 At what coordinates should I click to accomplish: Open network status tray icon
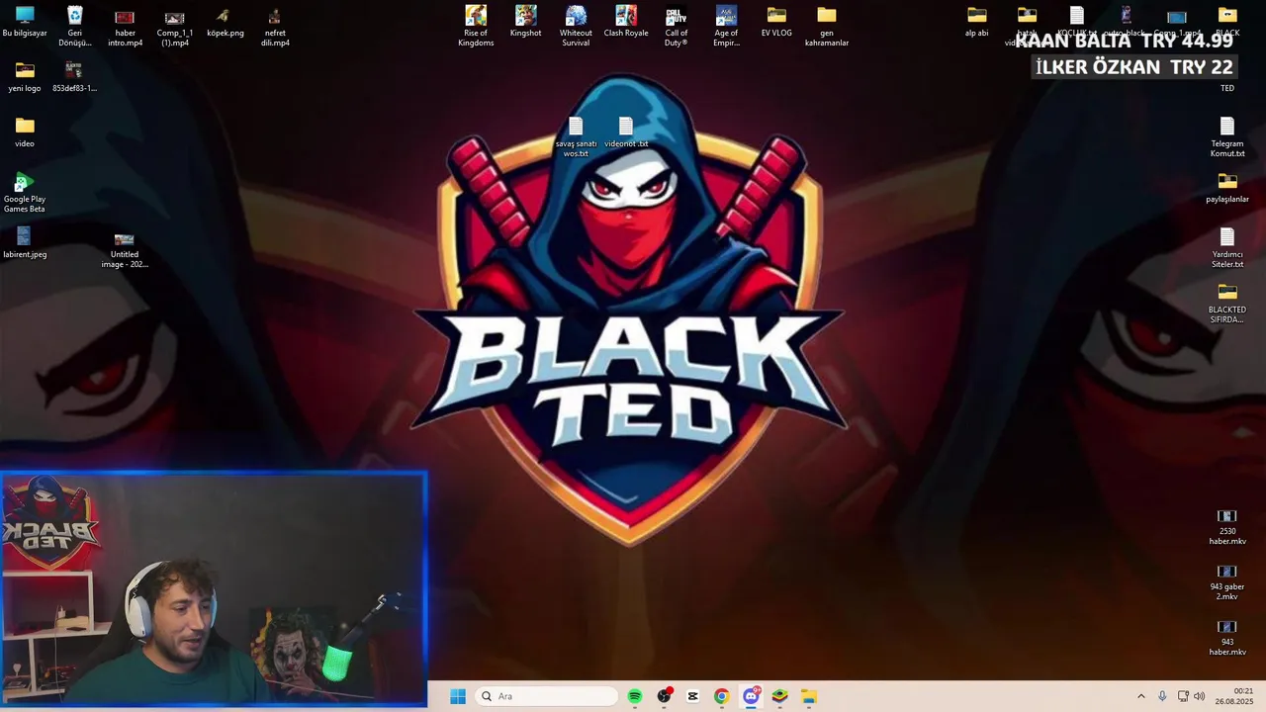pyautogui.click(x=1183, y=696)
